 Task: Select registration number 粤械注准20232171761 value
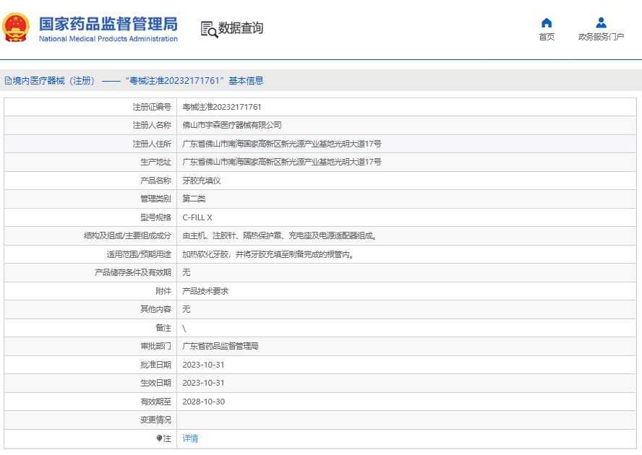[x=221, y=107]
